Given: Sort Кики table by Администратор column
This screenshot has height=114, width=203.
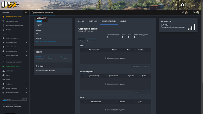Looking at the screenshot, I should click(103, 102).
